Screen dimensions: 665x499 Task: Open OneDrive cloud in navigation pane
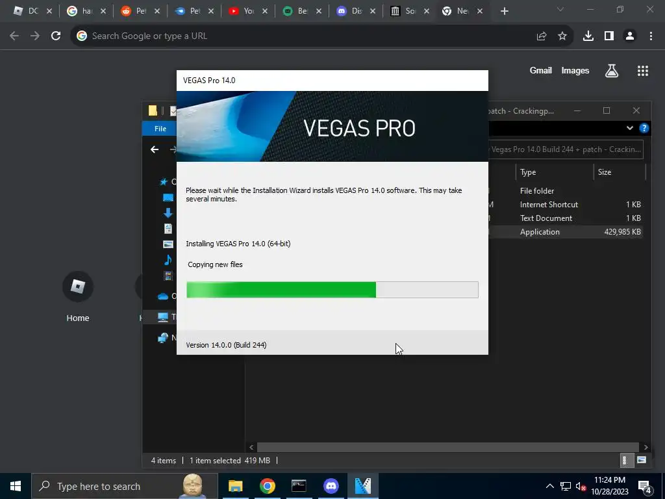point(163,296)
